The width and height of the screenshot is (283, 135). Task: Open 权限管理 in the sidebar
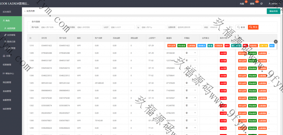(x=7, y=65)
